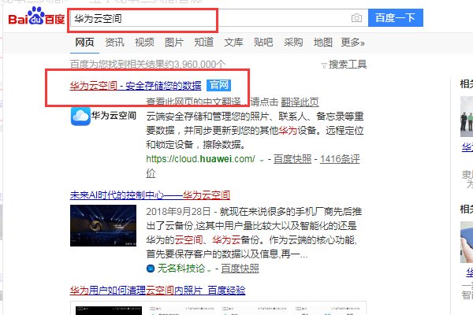Open 华为云空间 - 安全存储您的数据 result
This screenshot has width=473, height=315.
click(x=136, y=86)
